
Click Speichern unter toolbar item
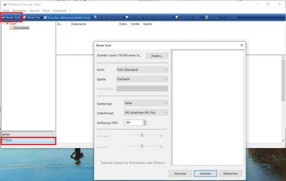(188, 18)
